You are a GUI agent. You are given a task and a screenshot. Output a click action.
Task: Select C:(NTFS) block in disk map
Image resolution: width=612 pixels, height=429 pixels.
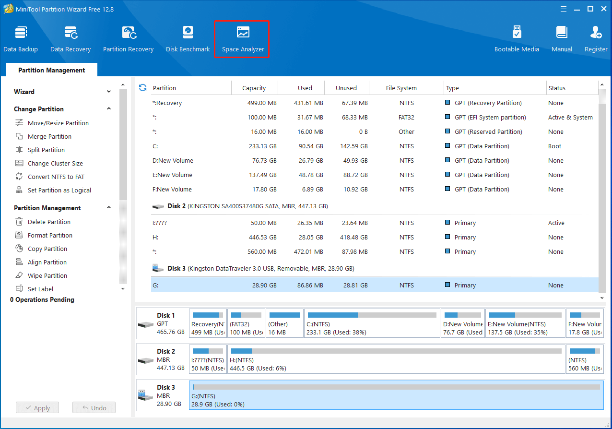372,323
